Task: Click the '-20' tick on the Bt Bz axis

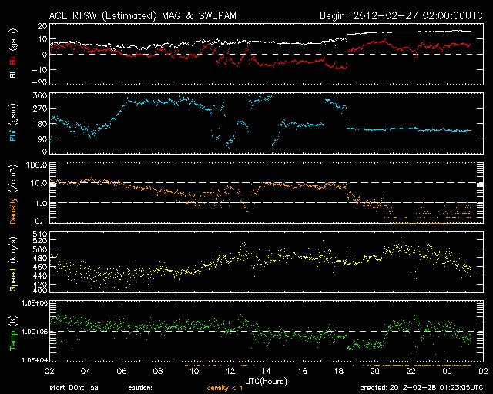Action: point(39,82)
